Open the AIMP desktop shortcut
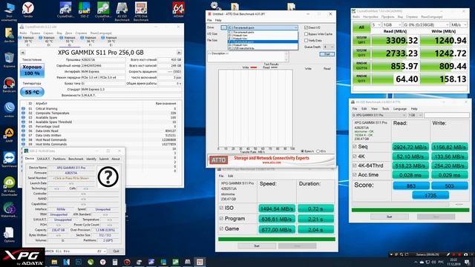The image size is (475, 267). point(9,135)
